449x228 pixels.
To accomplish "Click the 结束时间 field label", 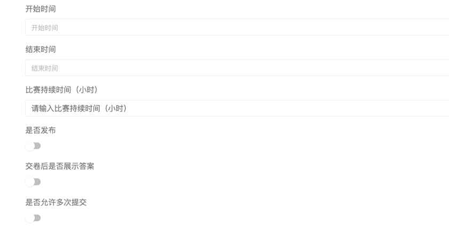I will (x=41, y=50).
